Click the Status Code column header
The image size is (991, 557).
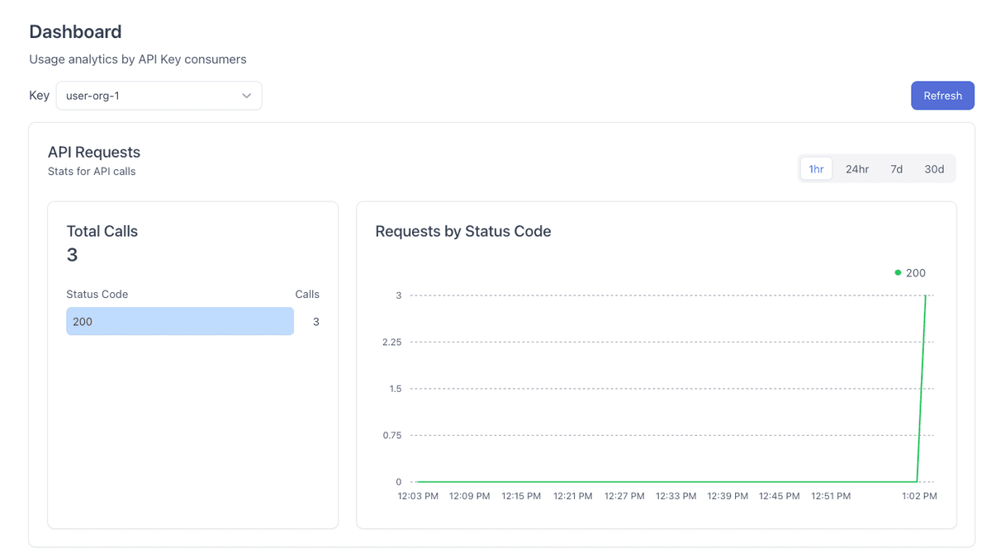(x=97, y=295)
